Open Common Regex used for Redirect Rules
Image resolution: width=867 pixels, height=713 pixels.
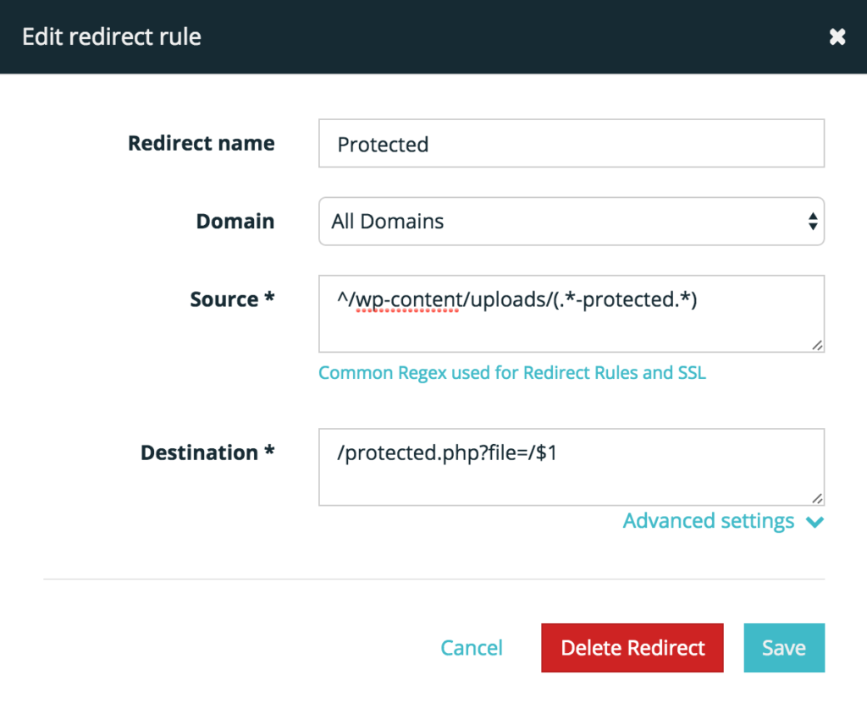(512, 372)
